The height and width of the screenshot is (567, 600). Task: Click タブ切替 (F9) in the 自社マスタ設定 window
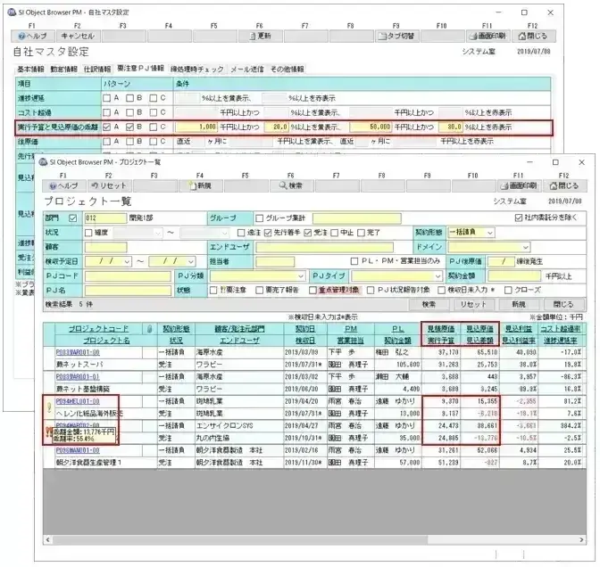(396, 36)
